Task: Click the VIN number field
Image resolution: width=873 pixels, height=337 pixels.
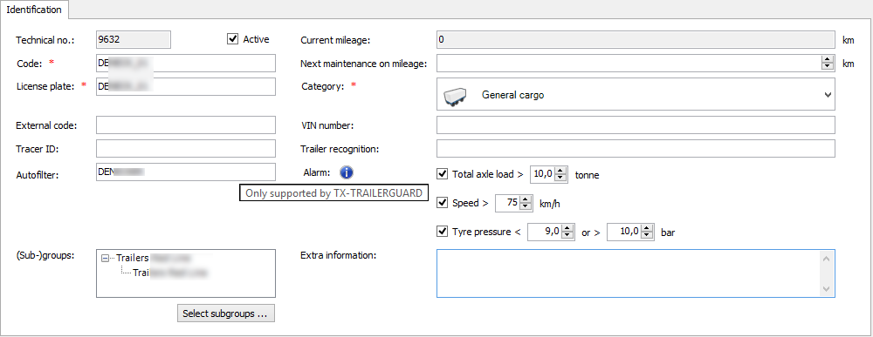Action: 636,125
